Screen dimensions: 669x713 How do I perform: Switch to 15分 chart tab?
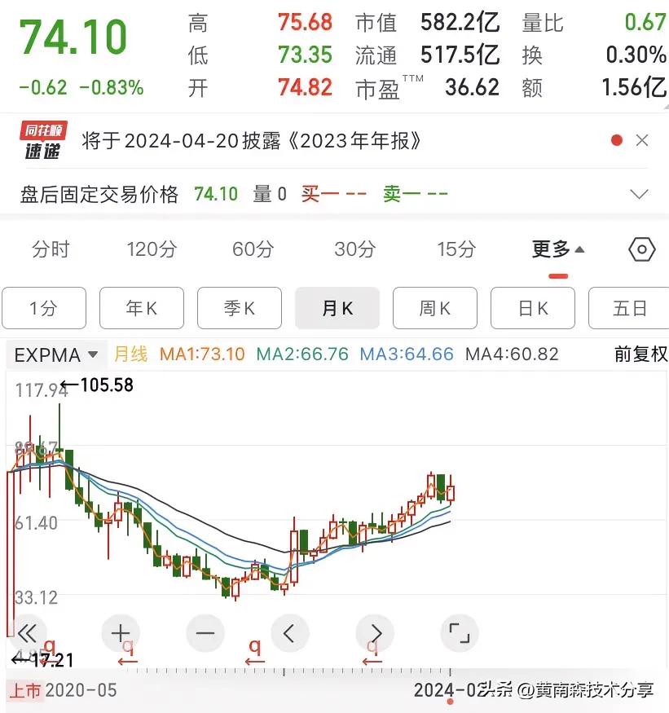tap(456, 249)
